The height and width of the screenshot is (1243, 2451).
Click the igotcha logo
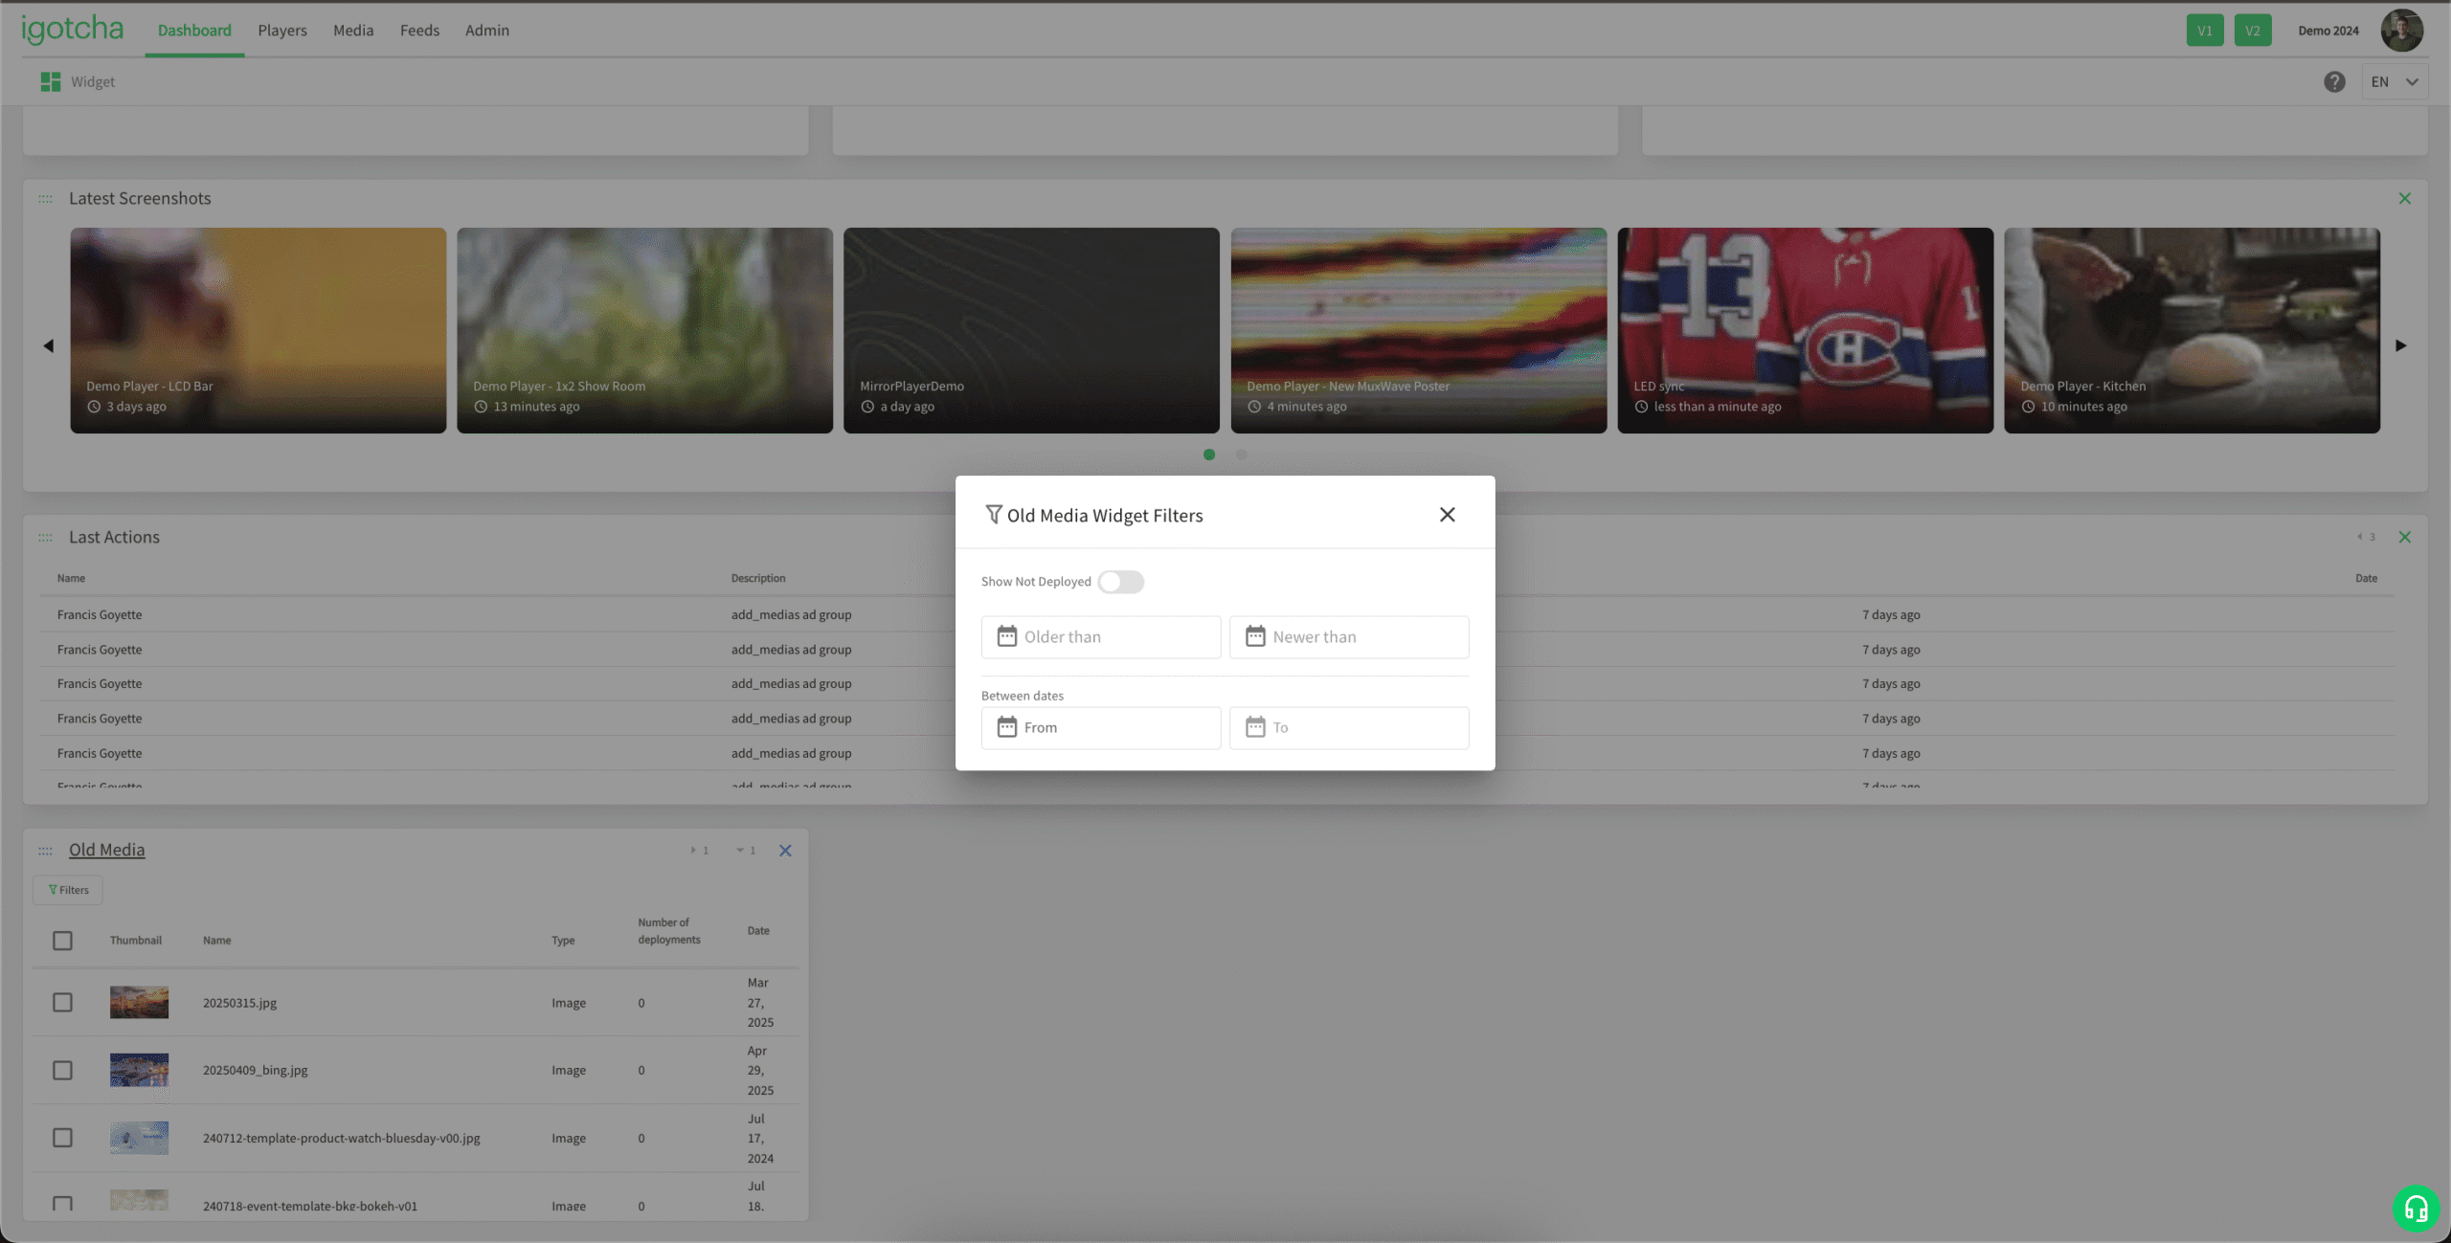click(73, 29)
